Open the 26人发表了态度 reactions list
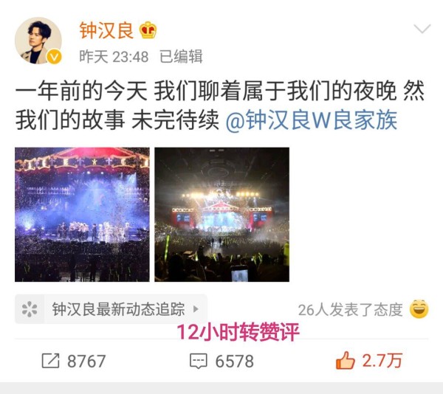Image resolution: width=443 pixels, height=394 pixels. coord(350,310)
